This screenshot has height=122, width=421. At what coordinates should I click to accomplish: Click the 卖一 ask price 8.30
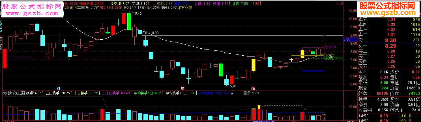click(390, 40)
